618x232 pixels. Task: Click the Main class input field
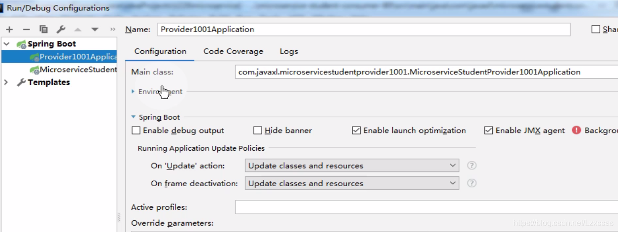click(427, 72)
